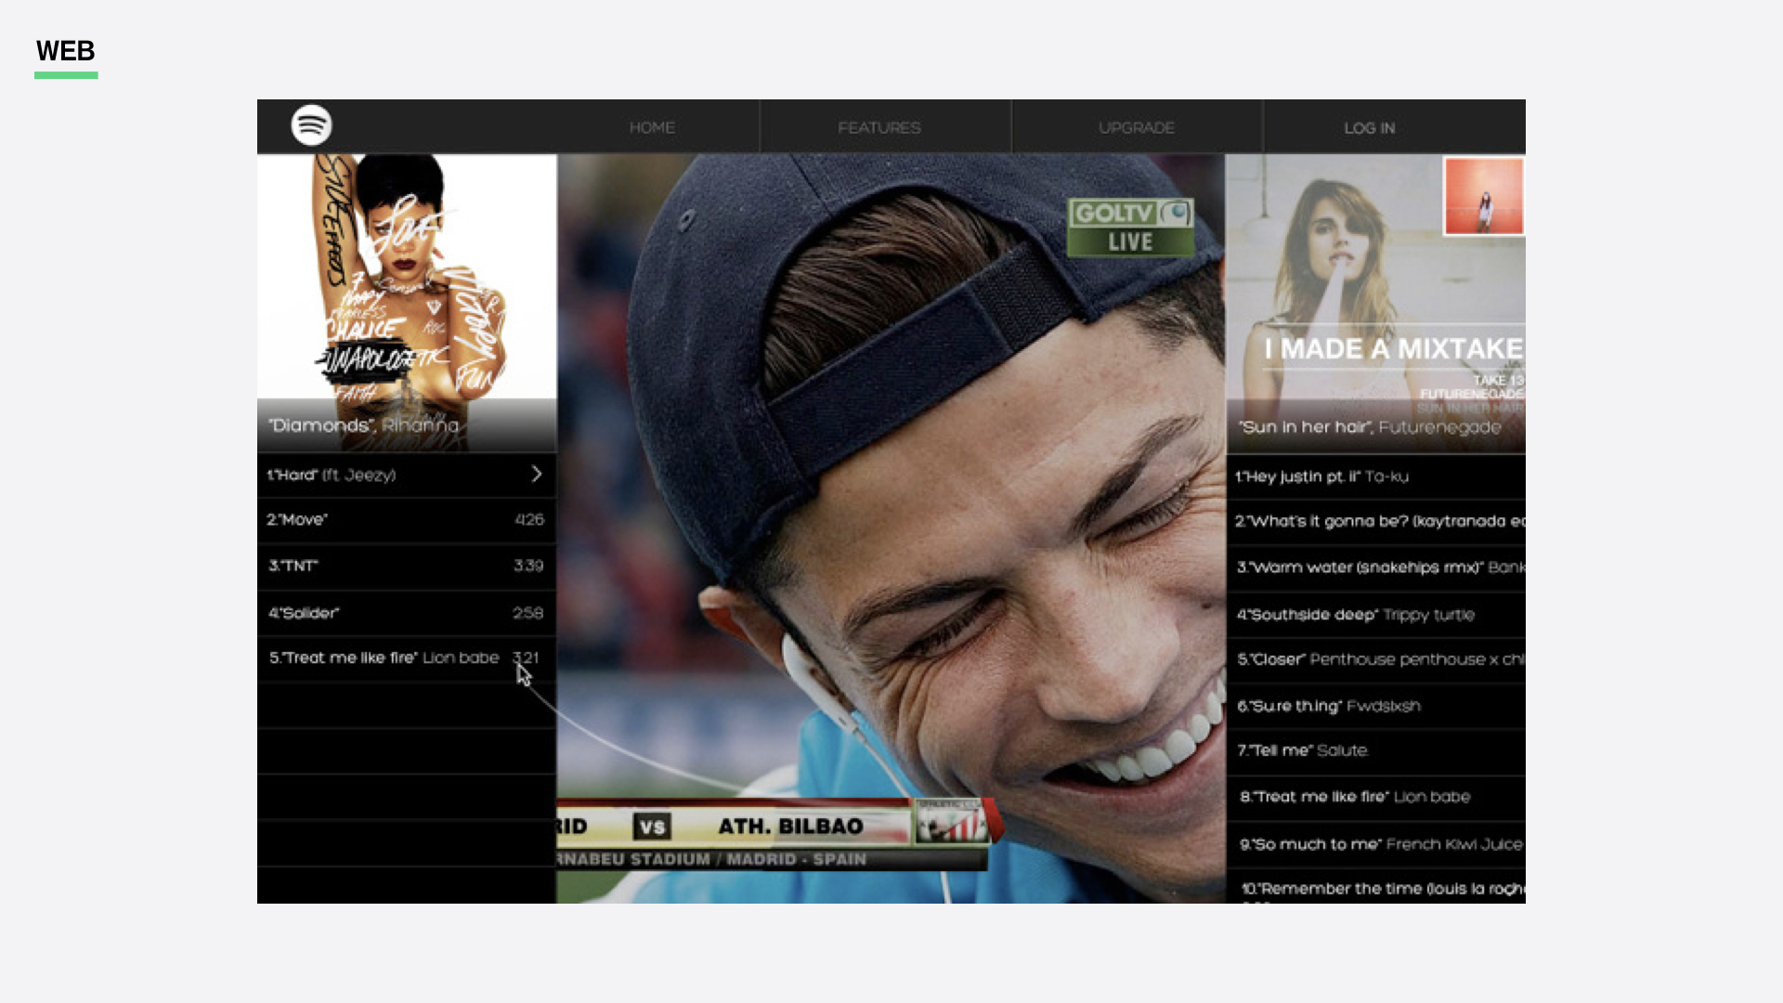This screenshot has width=1783, height=1003.
Task: Click the "Sun in her hair", Futurenegade caption
Action: point(1370,427)
